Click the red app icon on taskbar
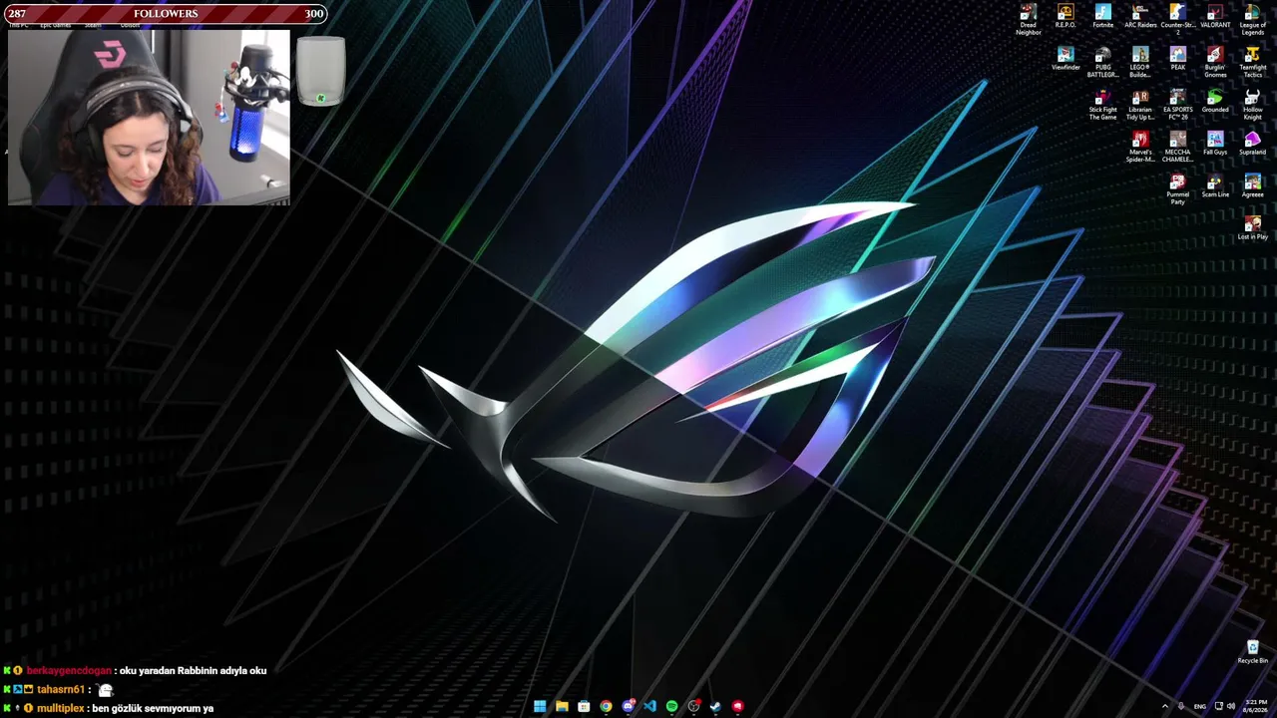 click(x=737, y=706)
